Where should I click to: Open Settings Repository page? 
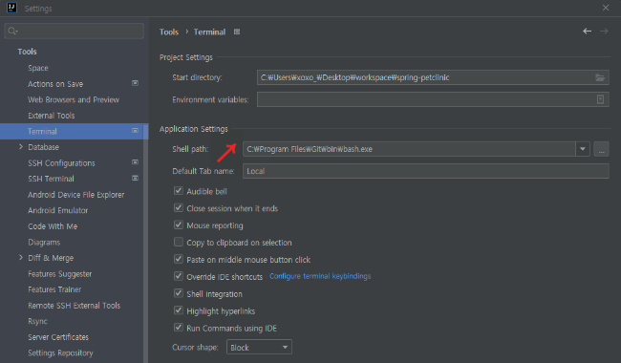[x=60, y=353]
